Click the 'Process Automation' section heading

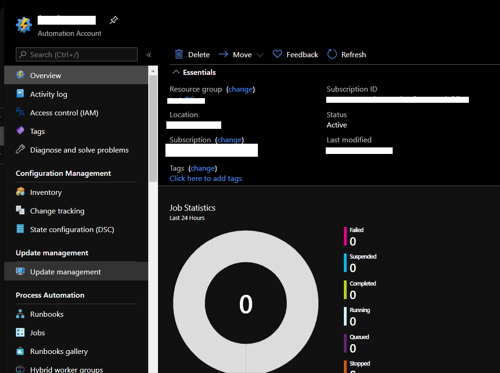tap(50, 295)
